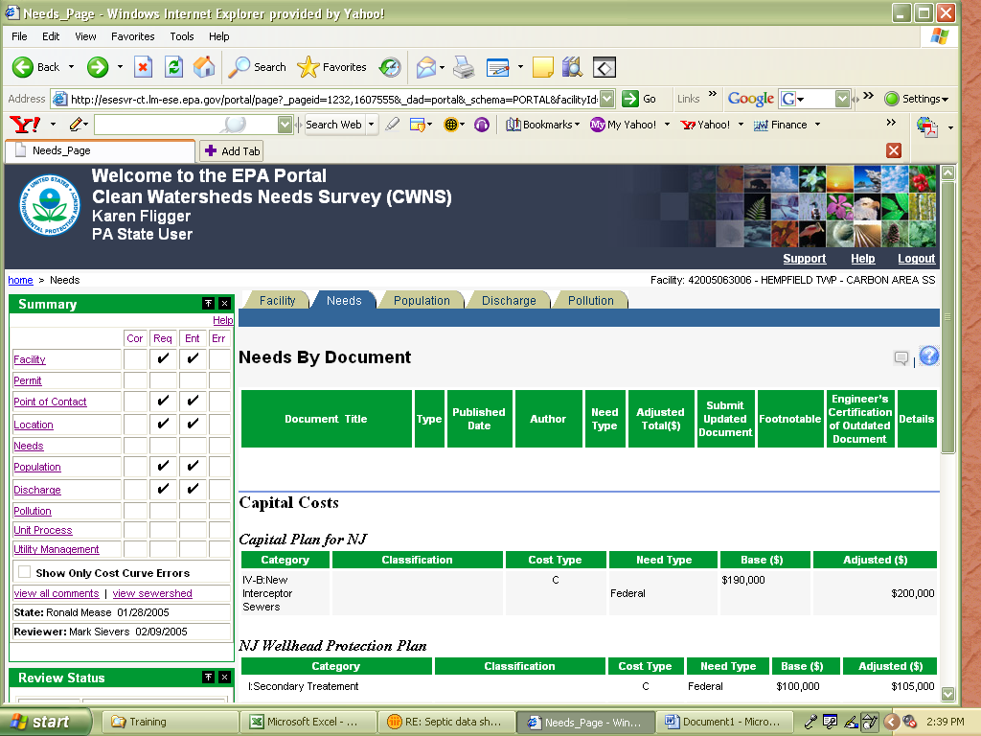Screen dimensions: 981x736
Task: Expand the Finance dropdown
Action: [817, 125]
